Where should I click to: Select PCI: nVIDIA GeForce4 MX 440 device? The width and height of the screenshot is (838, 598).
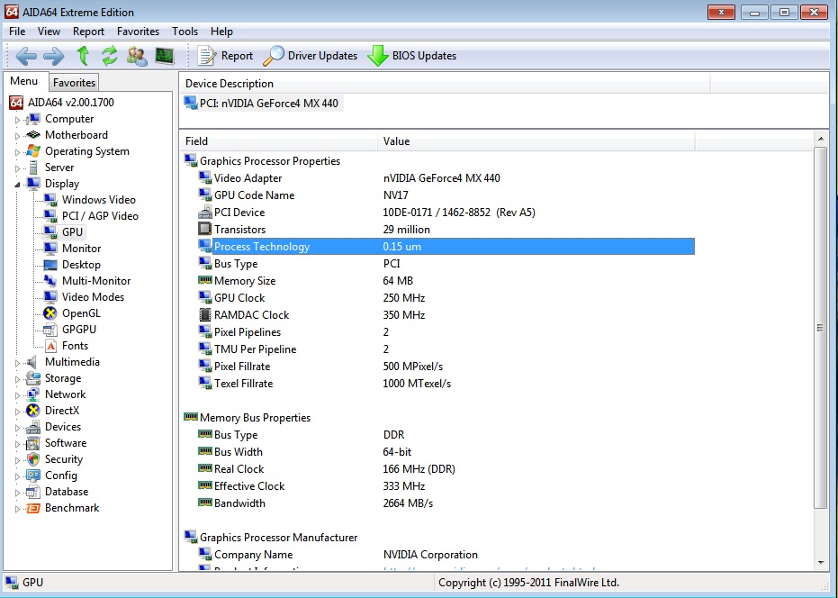click(x=262, y=104)
